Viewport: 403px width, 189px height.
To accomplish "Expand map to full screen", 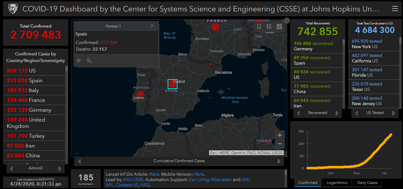I will pyautogui.click(x=287, y=21).
